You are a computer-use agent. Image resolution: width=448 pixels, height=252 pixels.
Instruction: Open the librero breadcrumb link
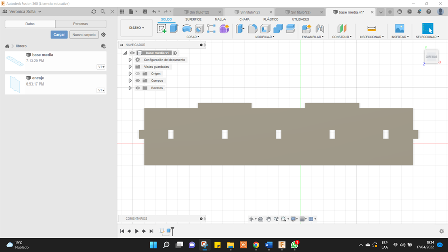[x=21, y=46]
